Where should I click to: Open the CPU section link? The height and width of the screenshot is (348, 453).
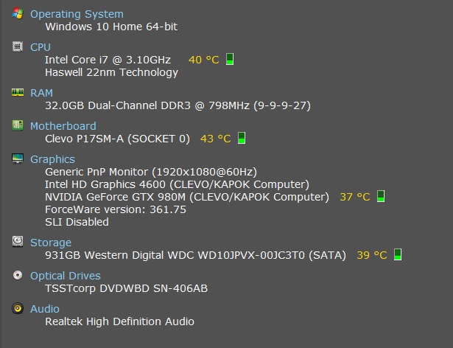tap(41, 47)
